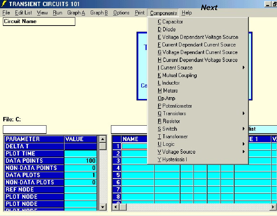The image size is (277, 216).
Task: Open the Graph A menu
Action: point(76,13)
